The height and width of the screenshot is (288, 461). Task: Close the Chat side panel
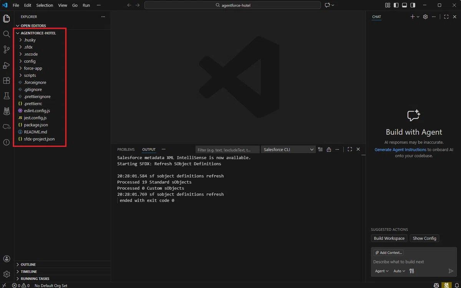pyautogui.click(x=454, y=17)
